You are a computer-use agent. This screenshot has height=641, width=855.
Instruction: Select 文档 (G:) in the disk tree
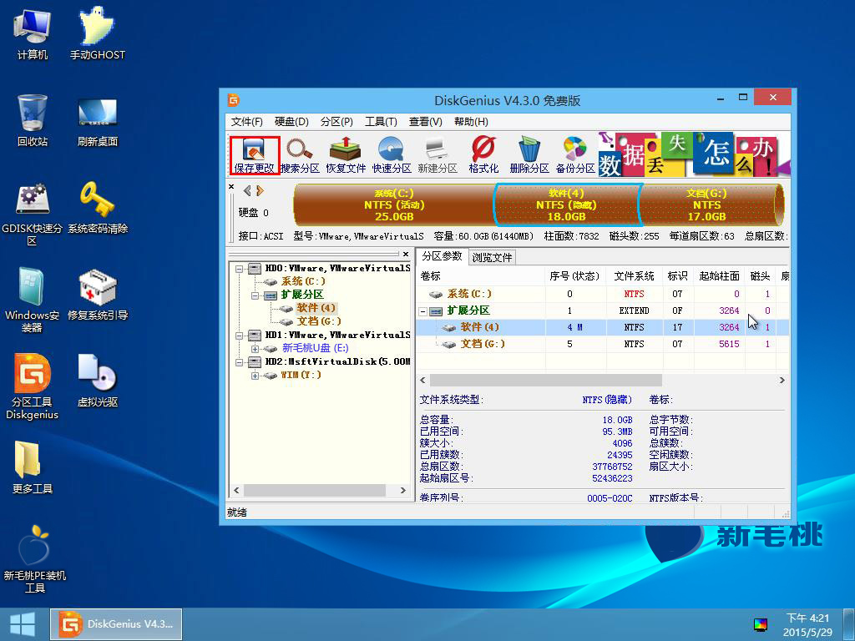[x=320, y=321]
